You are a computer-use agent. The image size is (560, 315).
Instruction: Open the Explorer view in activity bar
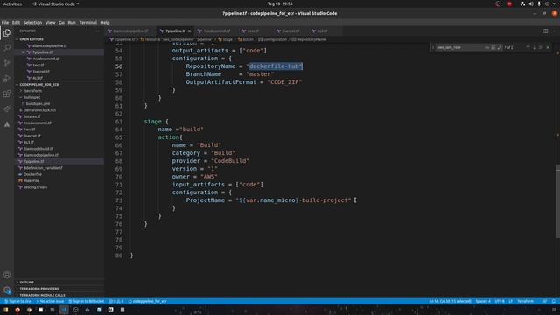[x=7, y=33]
